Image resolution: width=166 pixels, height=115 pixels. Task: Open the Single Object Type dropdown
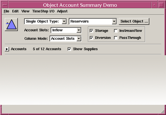[x=46, y=21]
